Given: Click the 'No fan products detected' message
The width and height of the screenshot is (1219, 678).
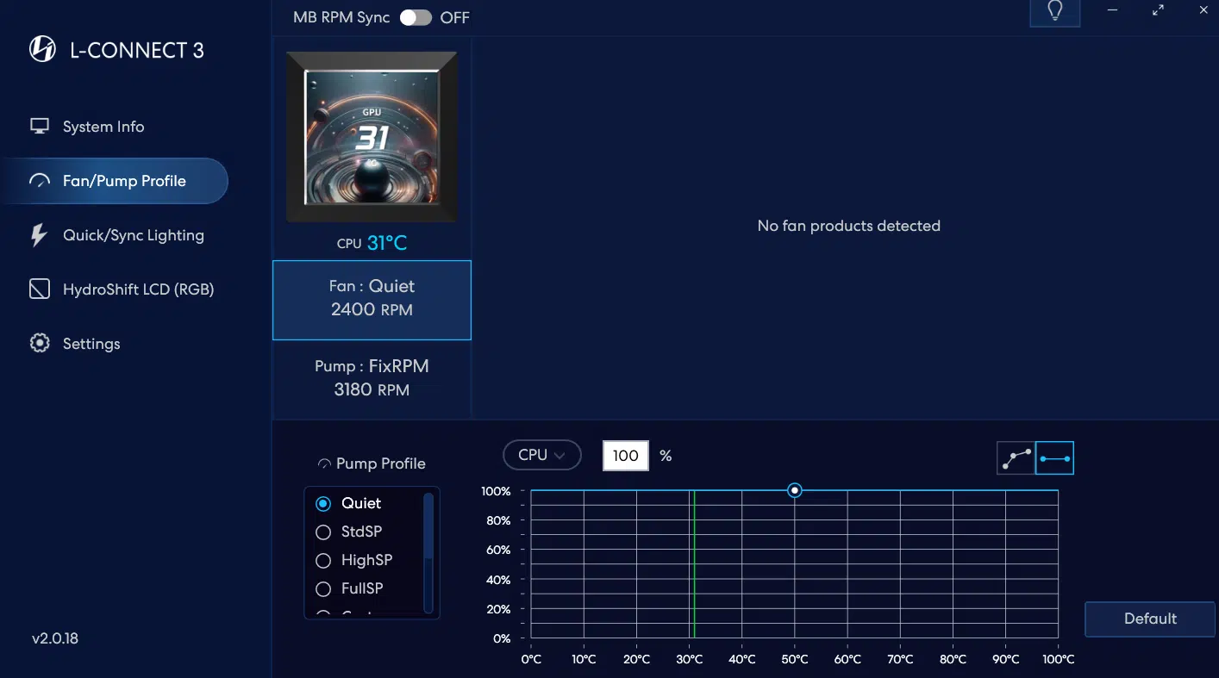Looking at the screenshot, I should pyautogui.click(x=848, y=226).
